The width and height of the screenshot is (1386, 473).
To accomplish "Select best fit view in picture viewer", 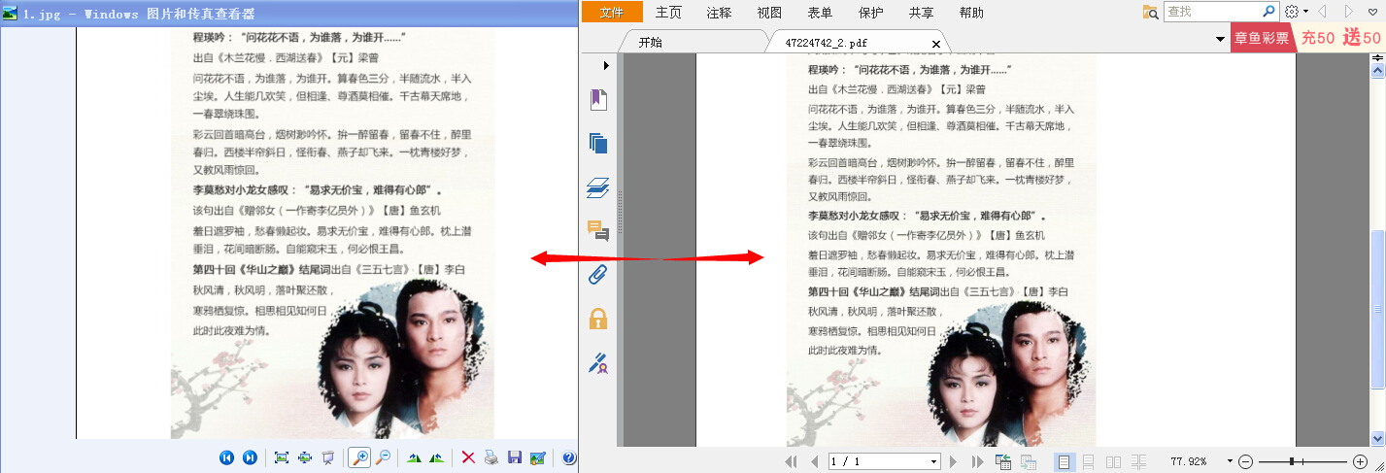I will [x=282, y=457].
